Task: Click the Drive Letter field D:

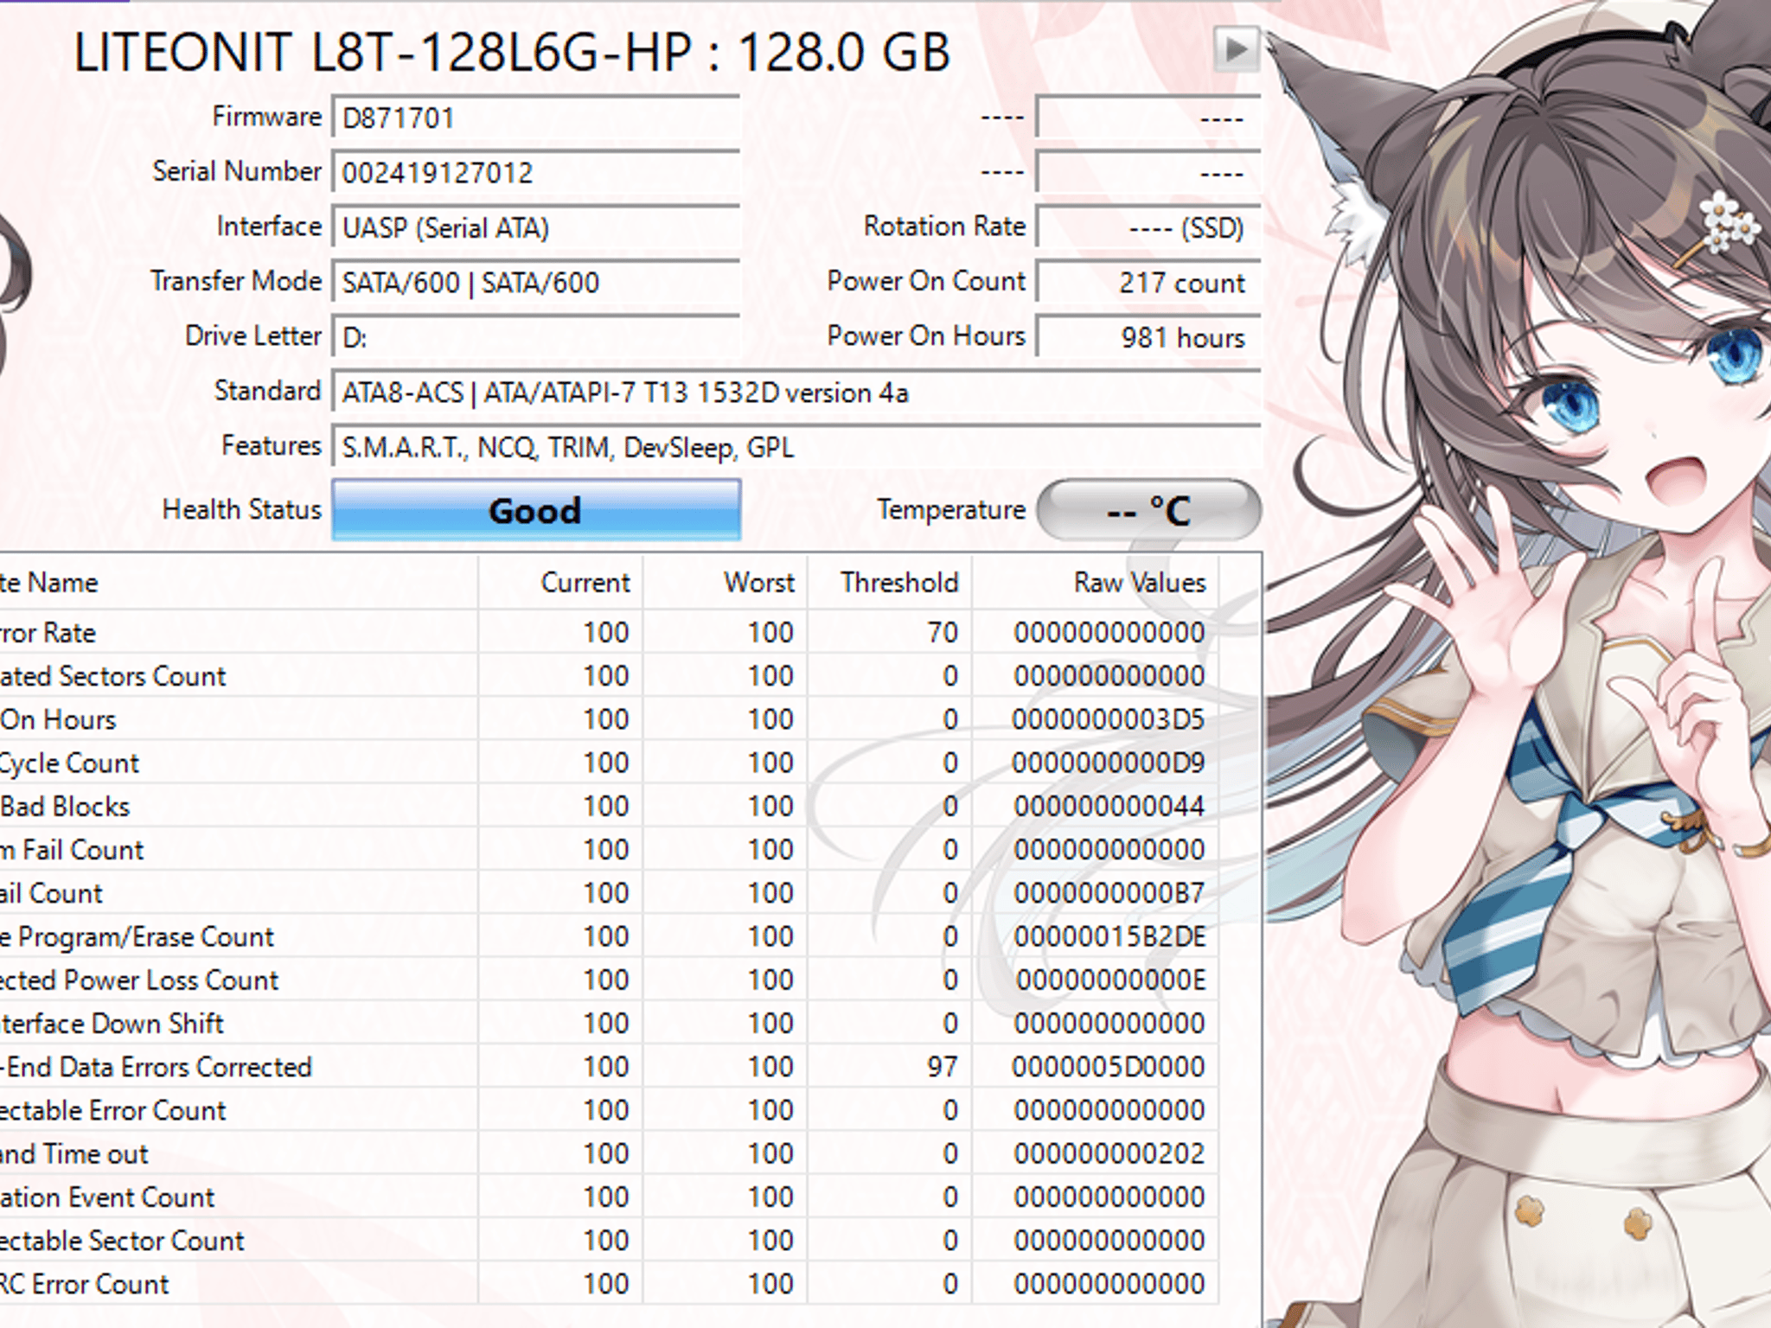Action: 536,336
